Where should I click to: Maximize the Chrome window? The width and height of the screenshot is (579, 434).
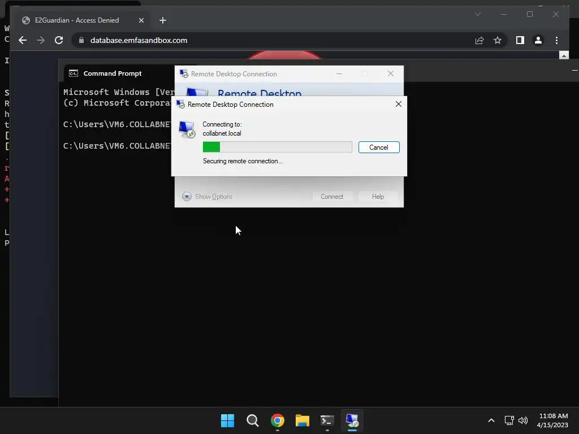point(529,14)
